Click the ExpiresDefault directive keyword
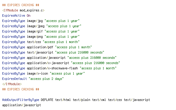The width and height of the screenshot is (176, 110). pyautogui.click(x=14, y=79)
